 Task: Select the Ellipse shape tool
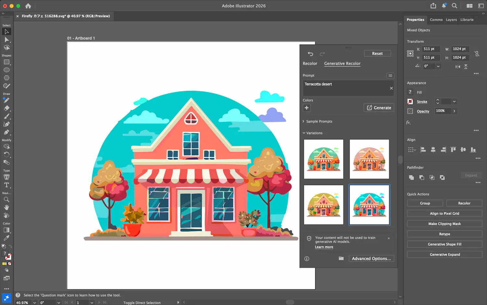[x=6, y=70]
